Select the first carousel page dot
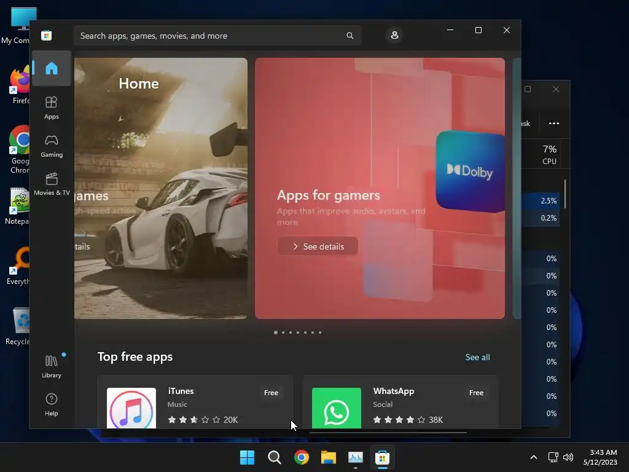 pos(276,332)
